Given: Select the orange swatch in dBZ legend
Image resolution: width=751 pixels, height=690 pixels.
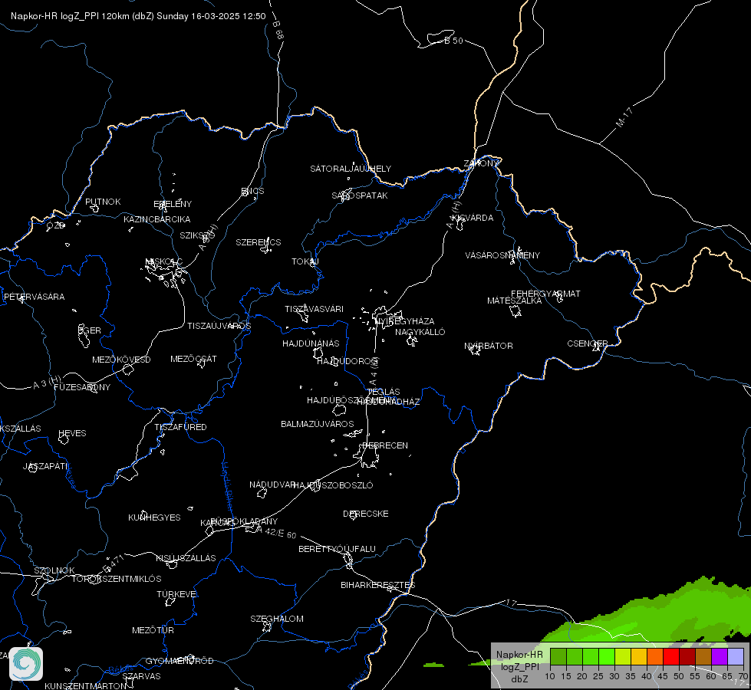Looking at the screenshot, I should (x=655, y=657).
